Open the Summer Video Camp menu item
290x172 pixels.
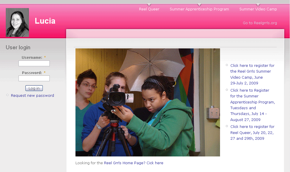(258, 9)
